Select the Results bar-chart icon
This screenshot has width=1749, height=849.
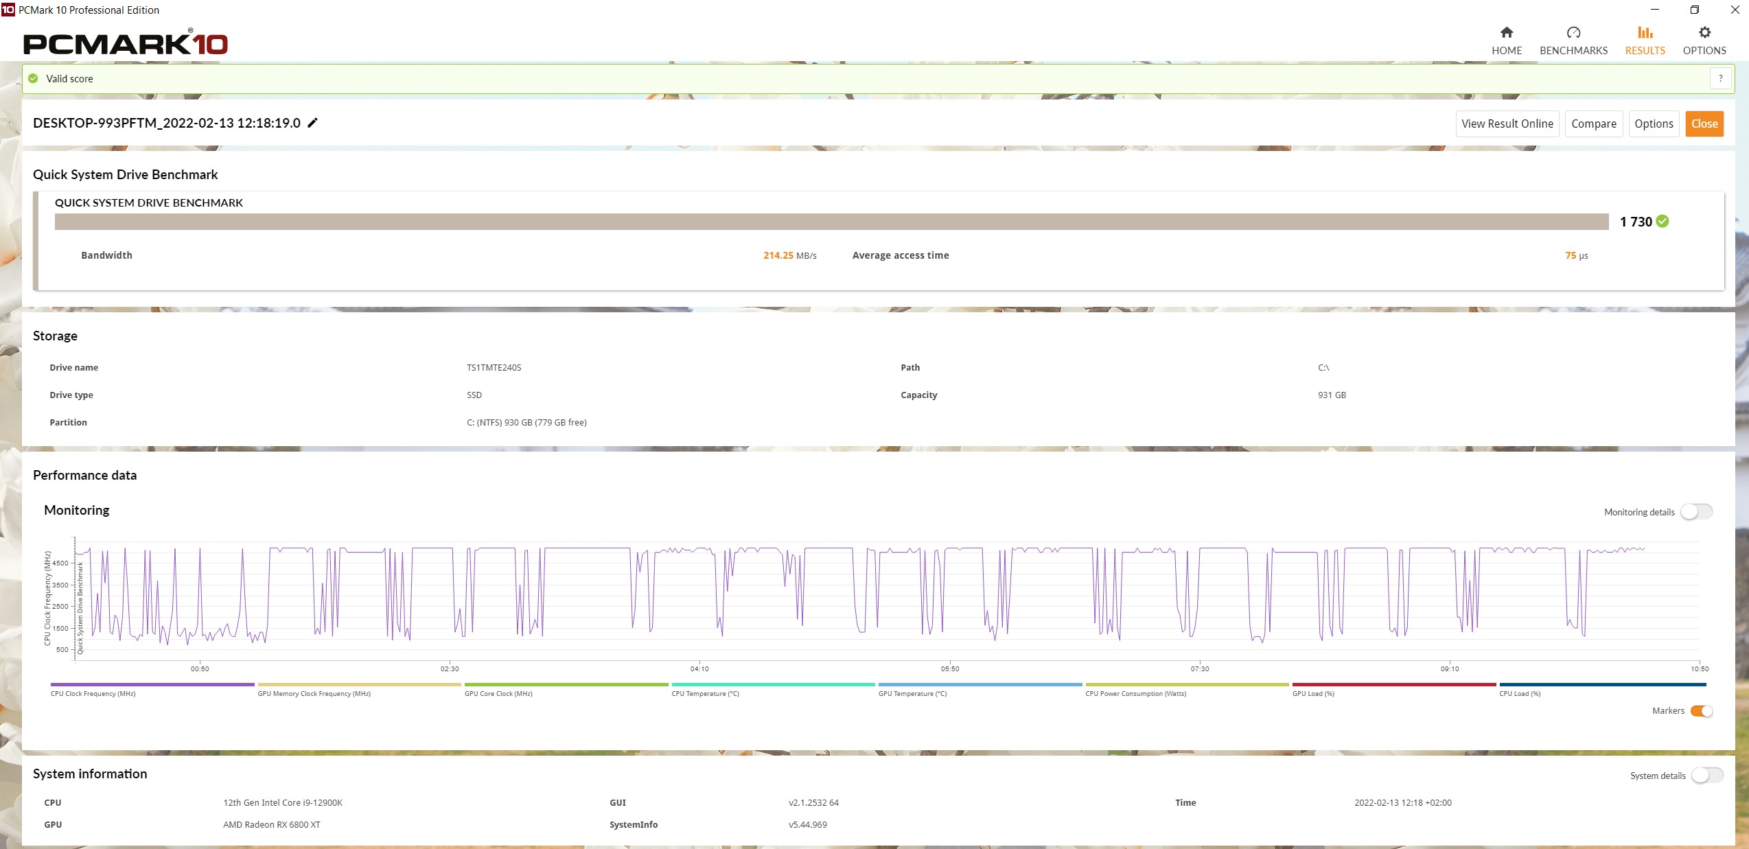click(1645, 33)
